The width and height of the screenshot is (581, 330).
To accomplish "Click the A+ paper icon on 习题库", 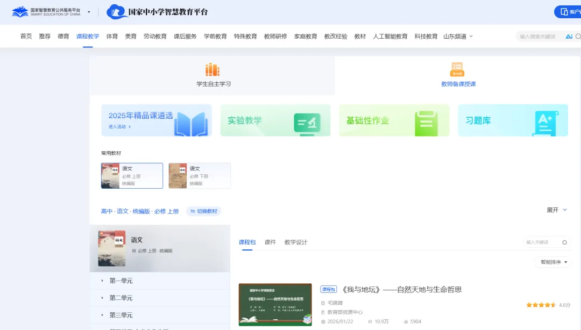I will pyautogui.click(x=545, y=123).
